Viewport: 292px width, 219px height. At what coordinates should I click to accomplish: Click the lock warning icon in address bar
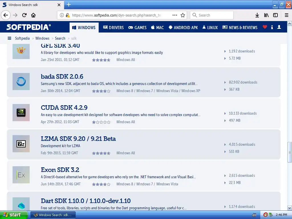point(68,15)
